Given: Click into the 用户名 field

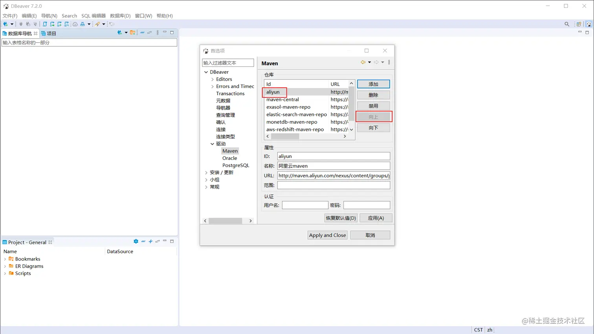Looking at the screenshot, I should (305, 205).
